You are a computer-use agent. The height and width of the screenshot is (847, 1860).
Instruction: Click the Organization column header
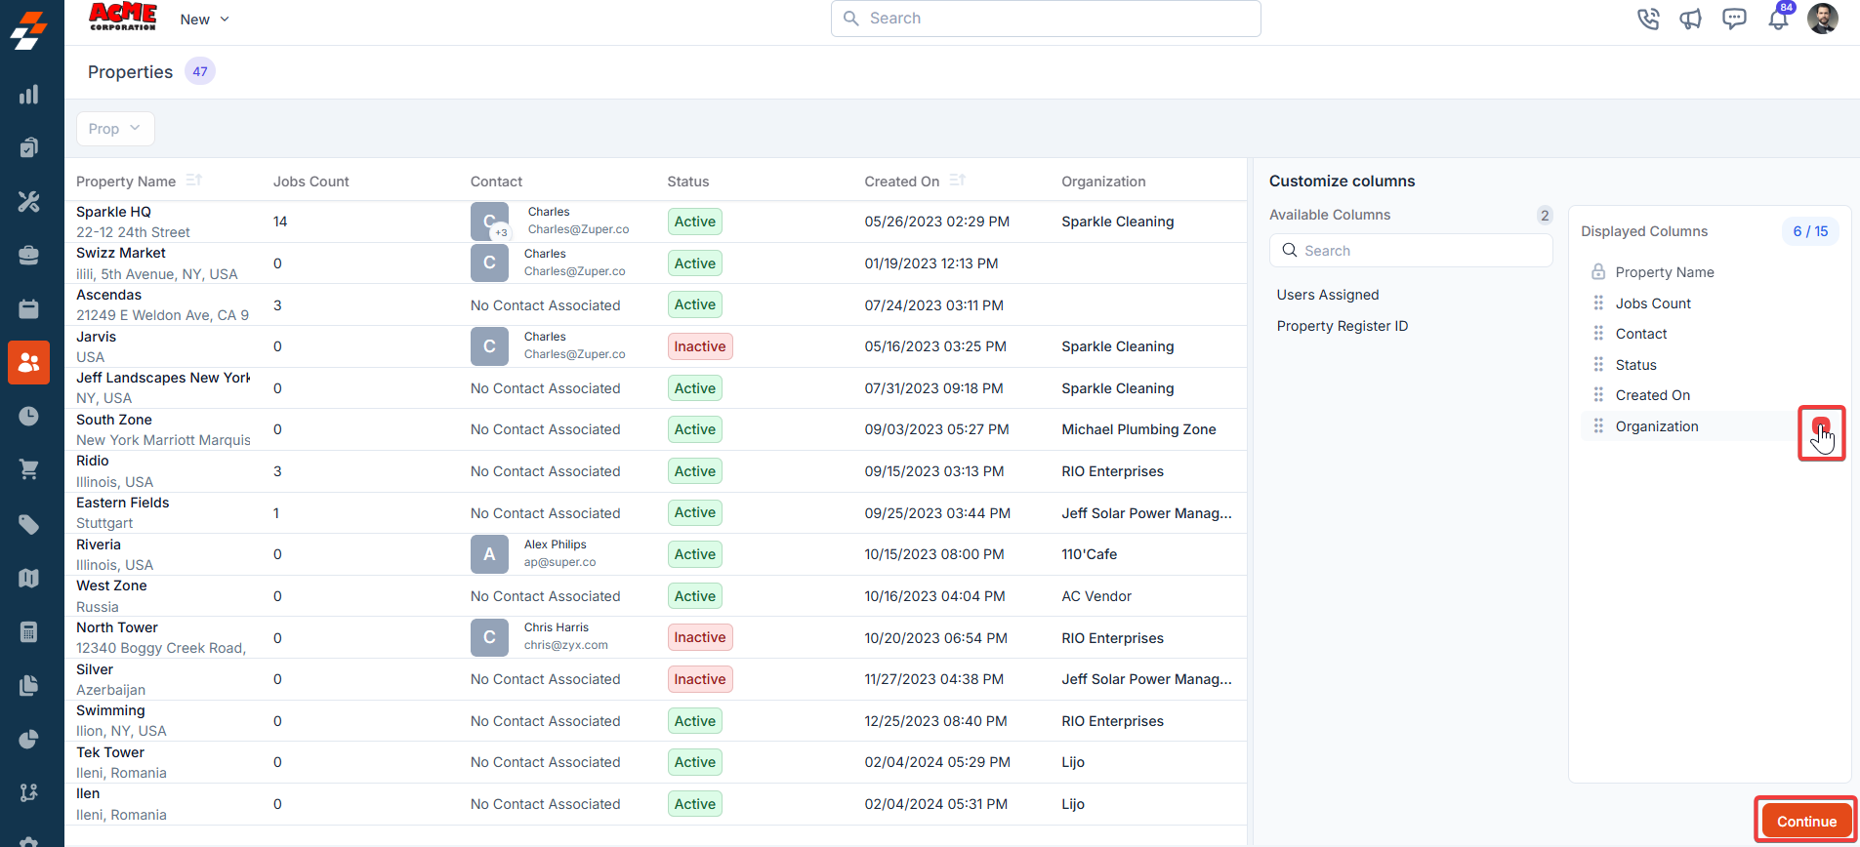click(1103, 181)
